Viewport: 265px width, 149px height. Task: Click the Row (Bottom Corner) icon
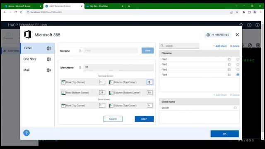pyautogui.click(x=63, y=93)
